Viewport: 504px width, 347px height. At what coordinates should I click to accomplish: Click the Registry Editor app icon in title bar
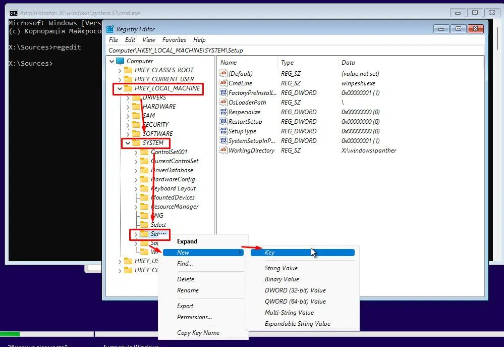click(x=110, y=29)
